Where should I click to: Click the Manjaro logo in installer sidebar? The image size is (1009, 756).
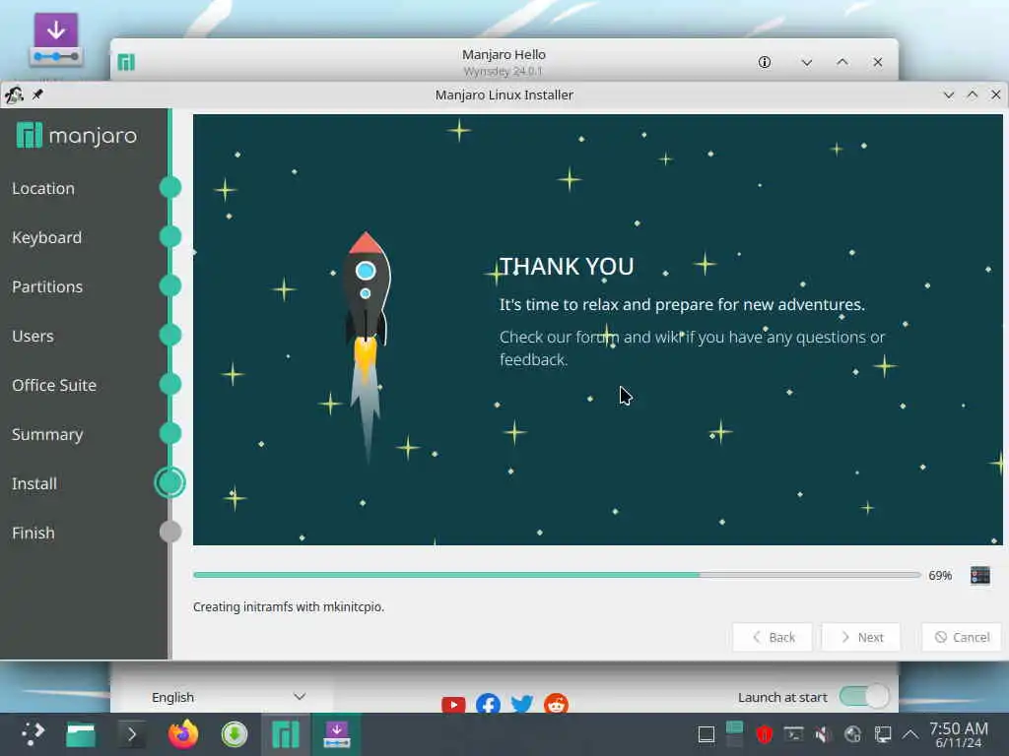(77, 136)
